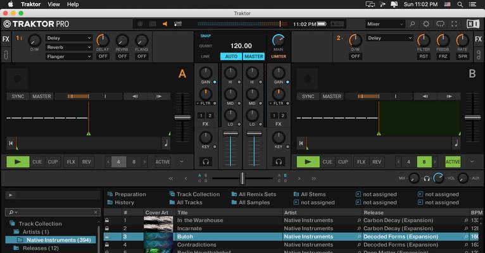Open the first effect Delay dropdown in FX 1
Screen dimensions: 485x253
point(69,38)
